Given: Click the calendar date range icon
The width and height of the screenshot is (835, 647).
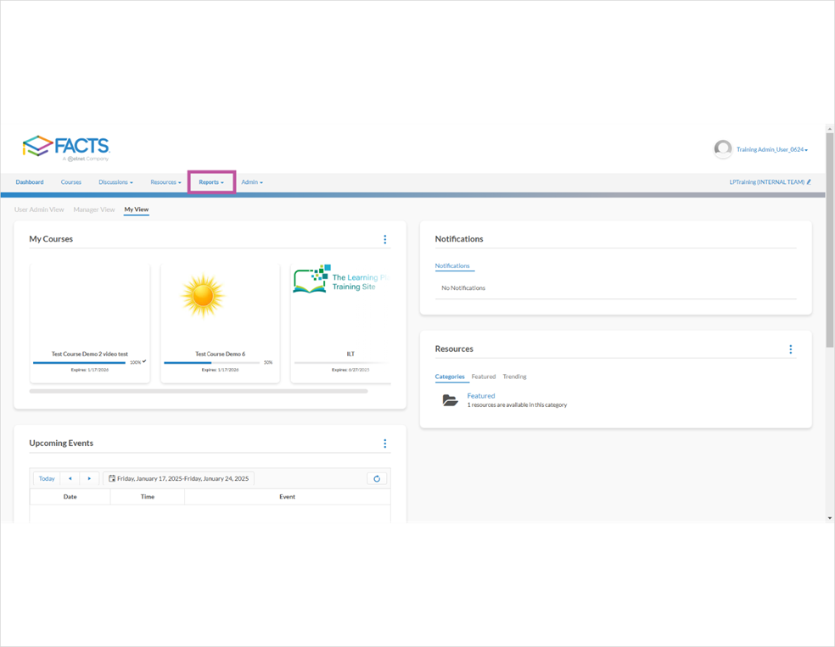Looking at the screenshot, I should (111, 478).
